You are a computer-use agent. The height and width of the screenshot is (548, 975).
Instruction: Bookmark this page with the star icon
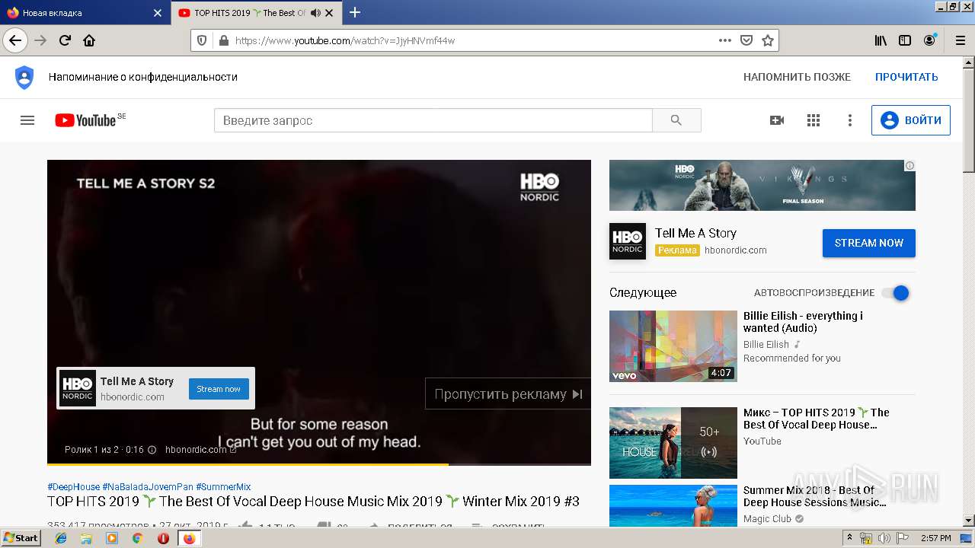click(x=768, y=40)
